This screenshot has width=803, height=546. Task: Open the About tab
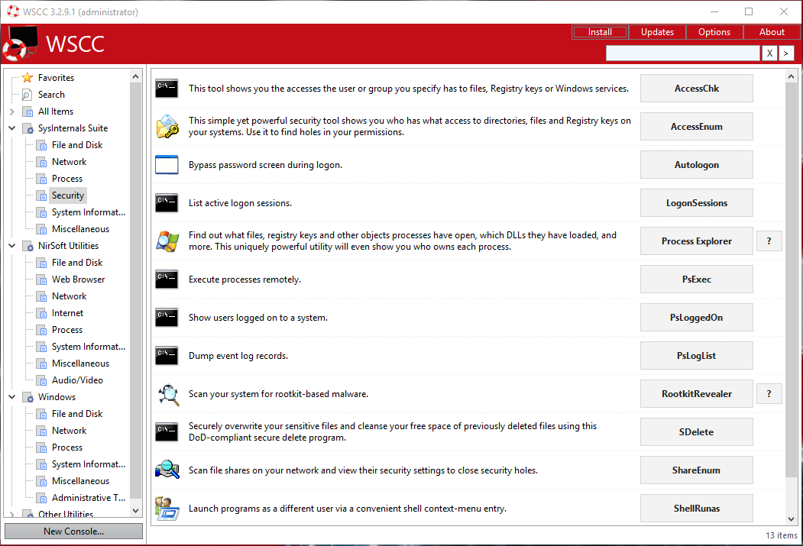(x=772, y=32)
